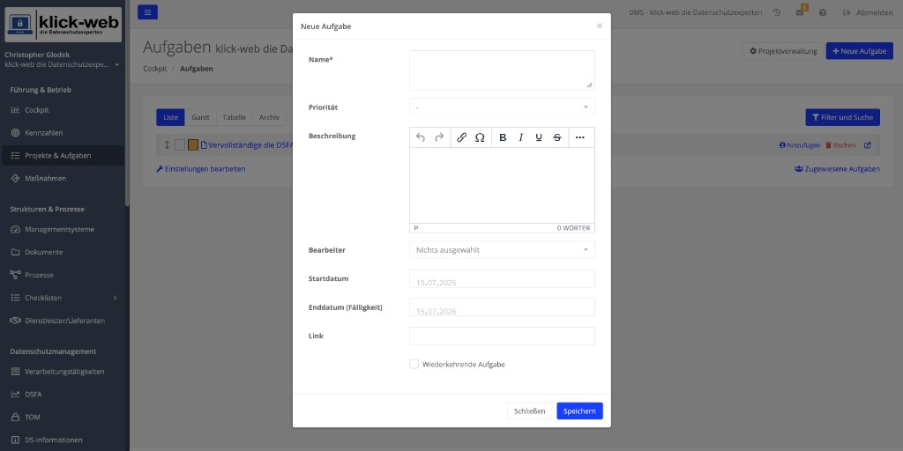
Task: Click the task row reorder arrows handle
Action: coord(167,145)
